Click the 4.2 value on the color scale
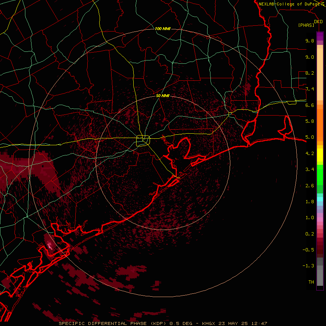This screenshot has height=326, width=326. coord(310,154)
